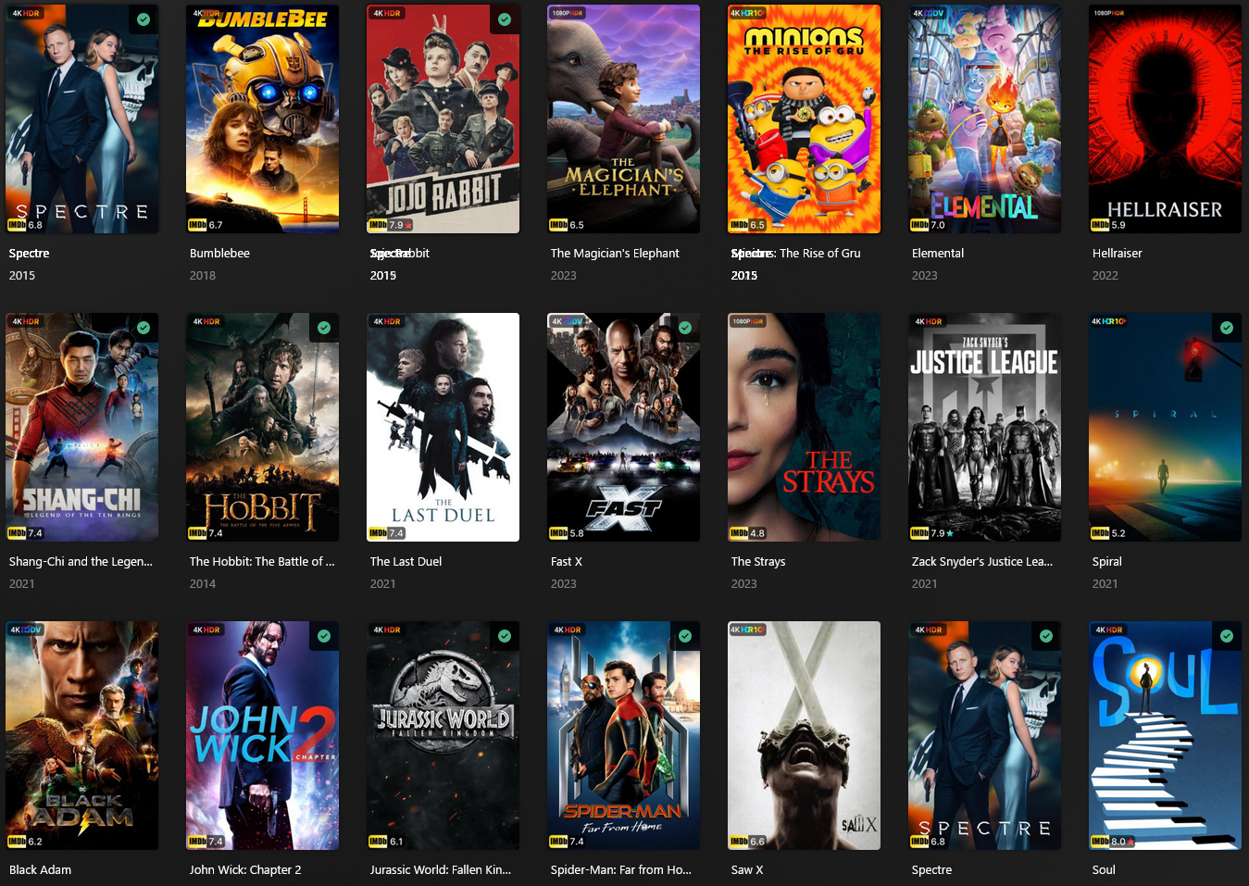The image size is (1249, 886).
Task: Click the 4K Dolby Vision badge on Black Adam
Action: (x=26, y=630)
